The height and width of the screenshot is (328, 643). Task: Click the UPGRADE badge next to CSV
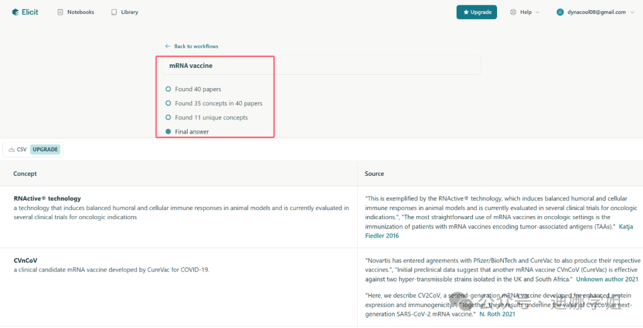point(45,149)
